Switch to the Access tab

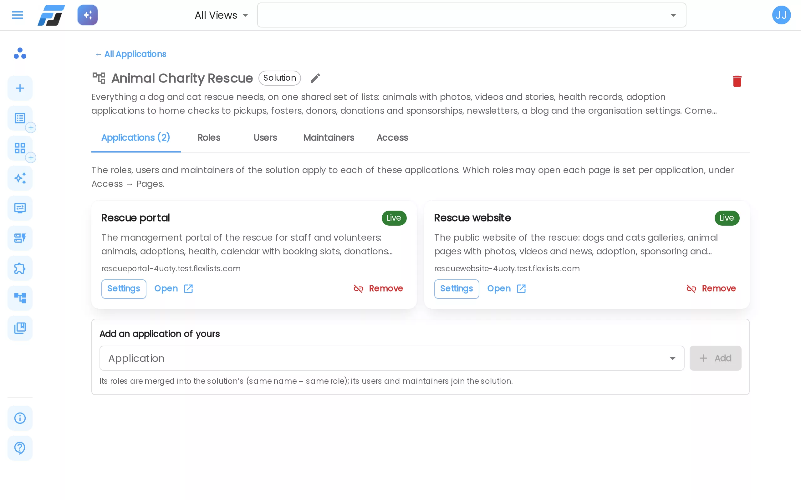392,137
